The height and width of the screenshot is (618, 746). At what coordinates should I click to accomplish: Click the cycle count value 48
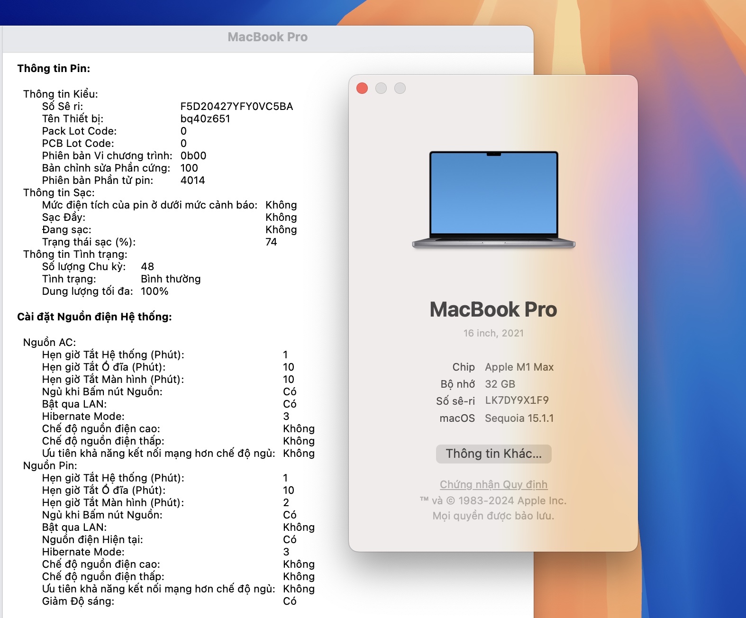(147, 266)
